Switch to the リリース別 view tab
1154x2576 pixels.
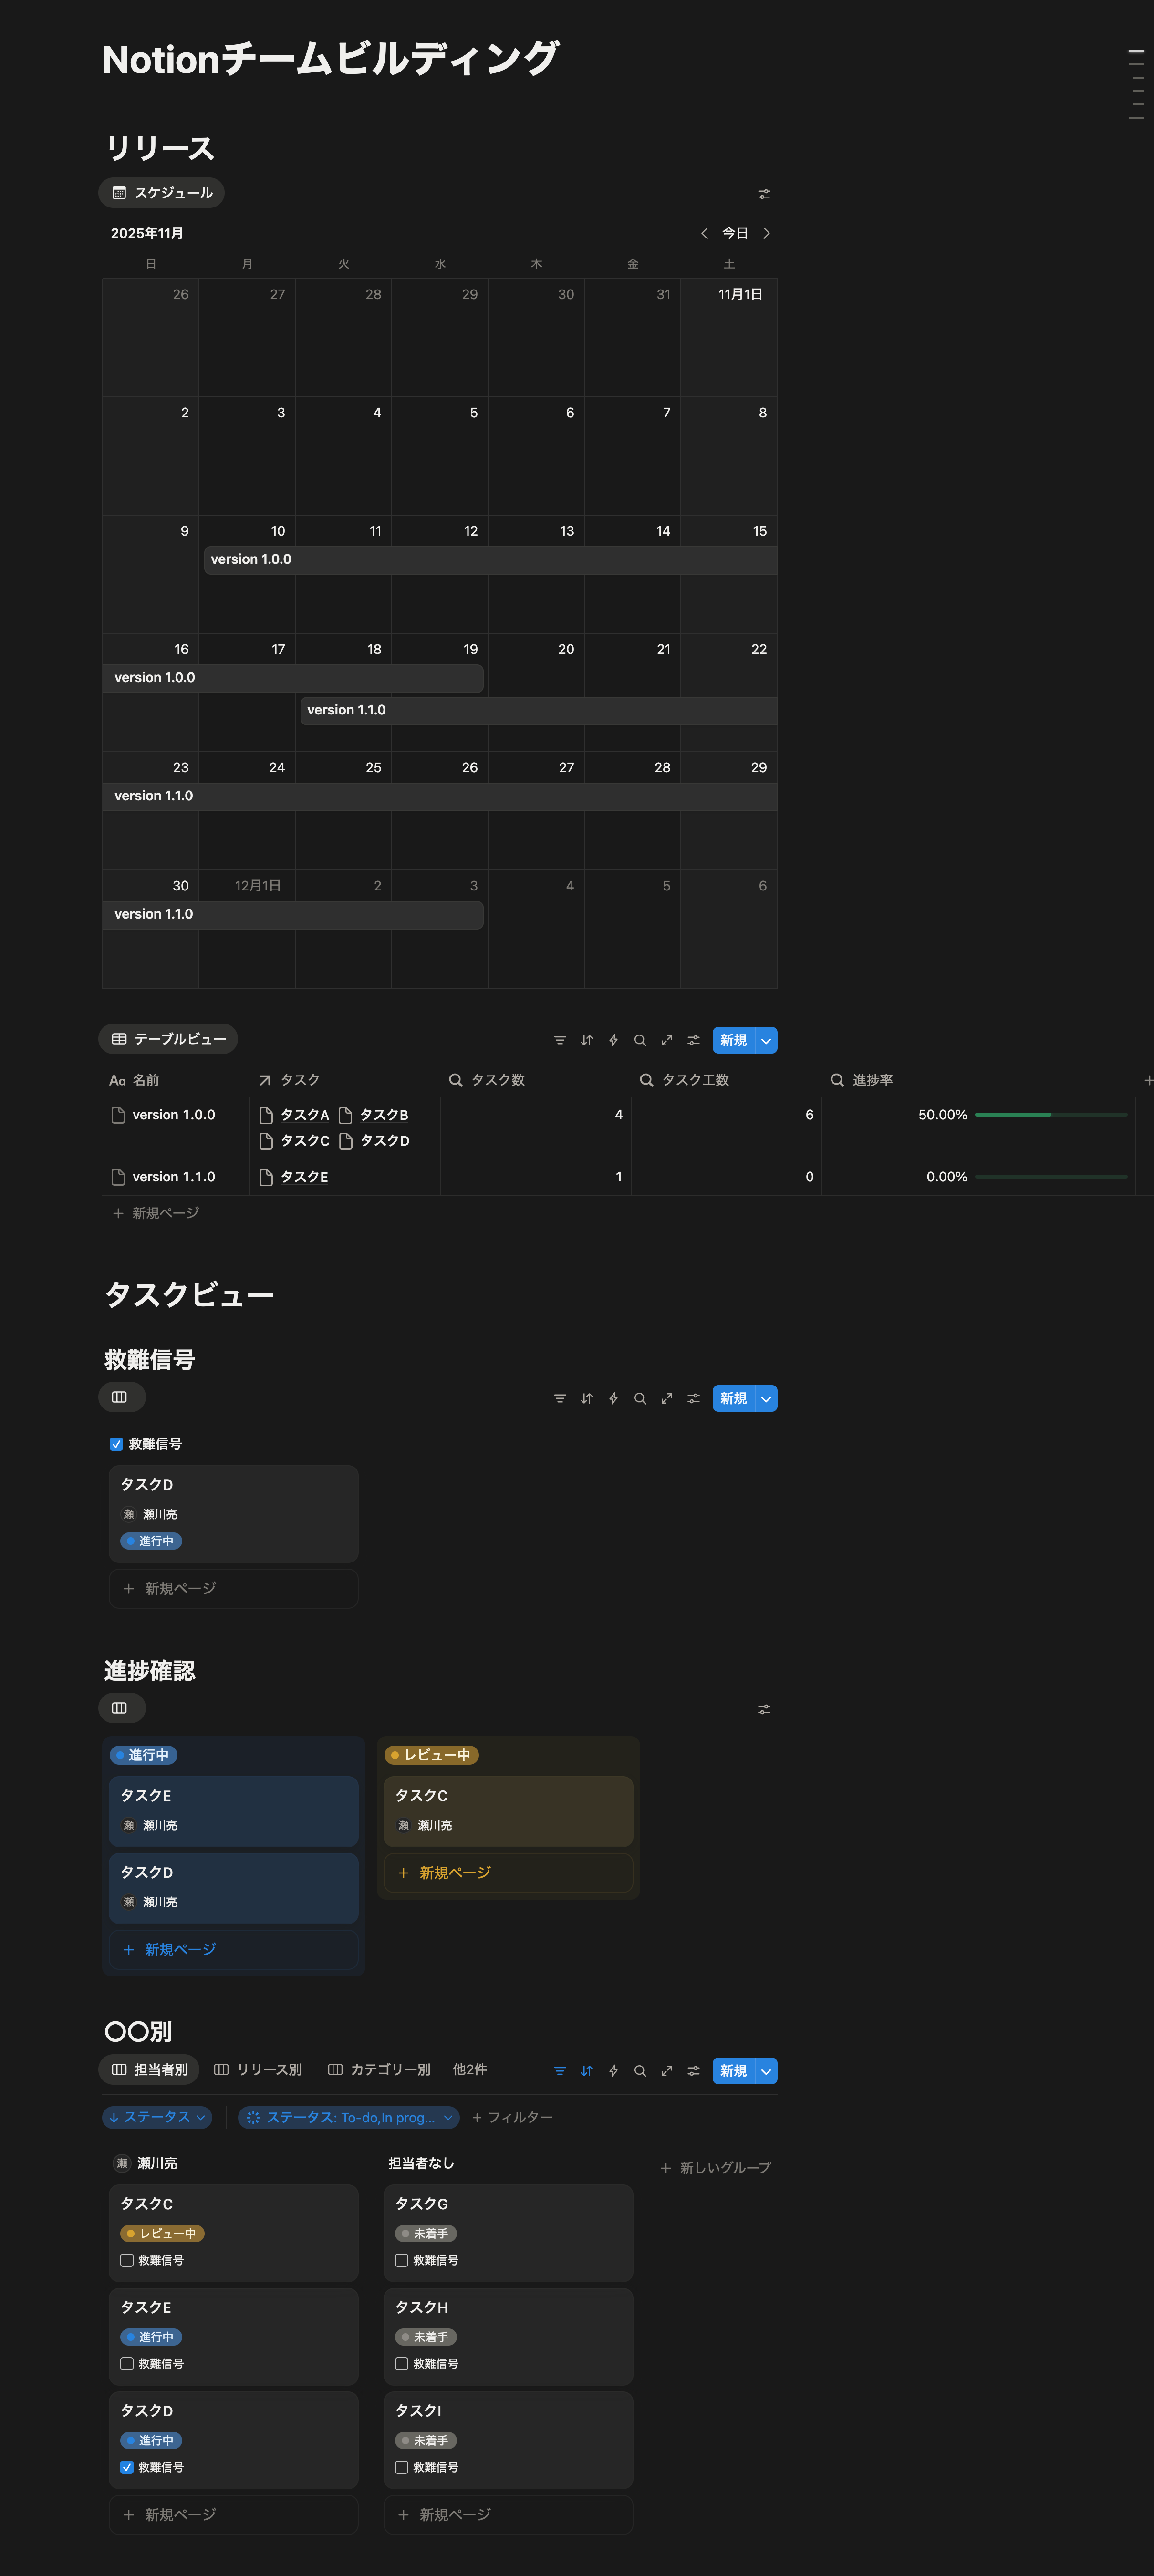click(260, 2070)
